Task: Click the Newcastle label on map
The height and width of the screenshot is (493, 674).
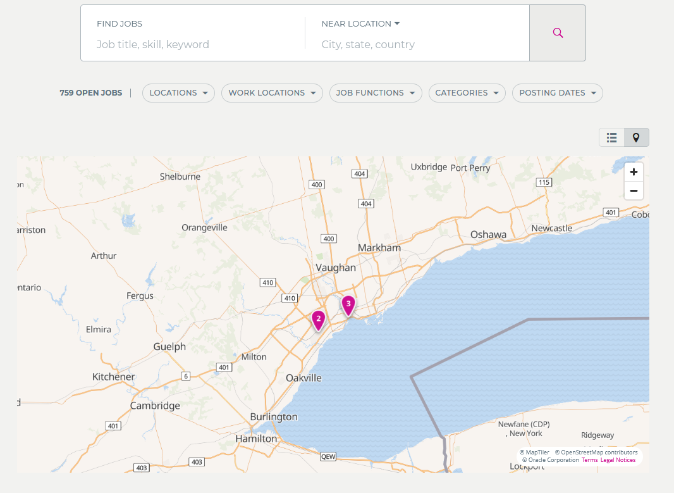Action: pos(551,228)
